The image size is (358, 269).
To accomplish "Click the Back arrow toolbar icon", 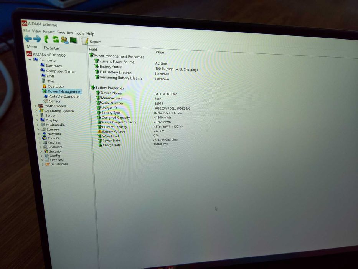I will (x=28, y=38).
